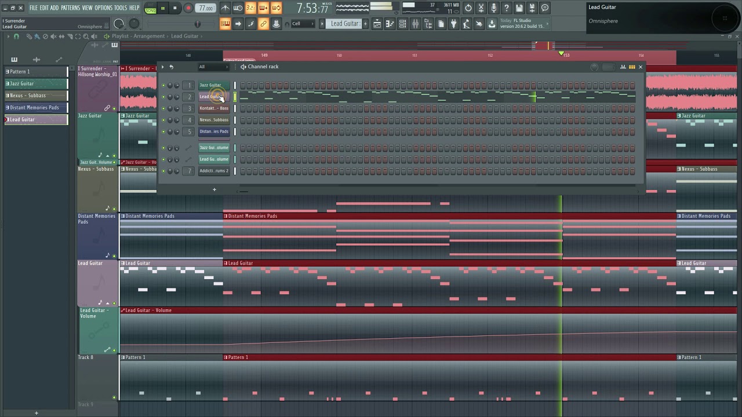The image size is (742, 417).
Task: Open the PATTERNS menu
Action: (70, 8)
